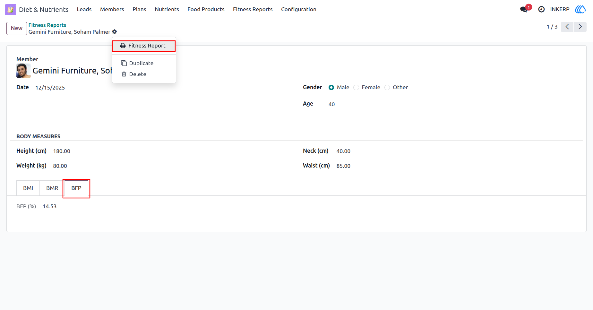
Task: Open the discuss messages icon
Action: [524, 9]
